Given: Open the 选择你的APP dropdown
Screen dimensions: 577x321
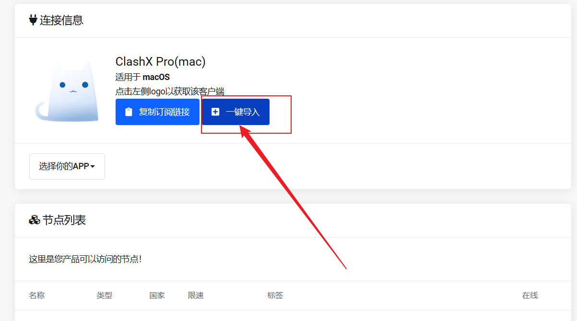Looking at the screenshot, I should pos(67,166).
